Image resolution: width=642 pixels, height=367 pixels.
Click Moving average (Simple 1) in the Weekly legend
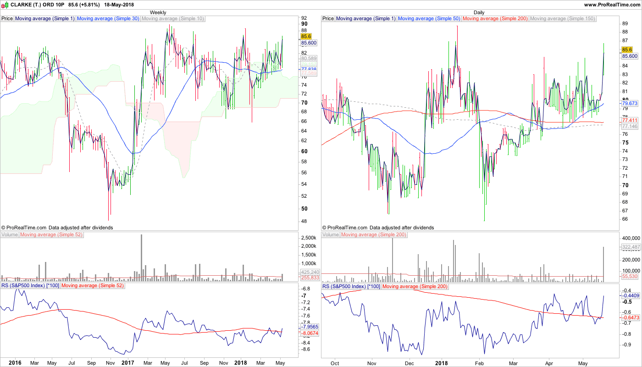(45, 19)
